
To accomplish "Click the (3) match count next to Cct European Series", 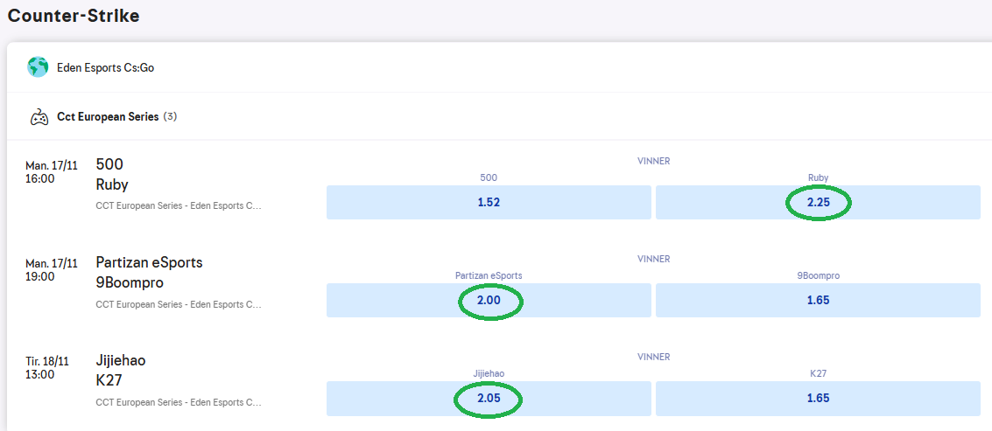I will [x=170, y=116].
